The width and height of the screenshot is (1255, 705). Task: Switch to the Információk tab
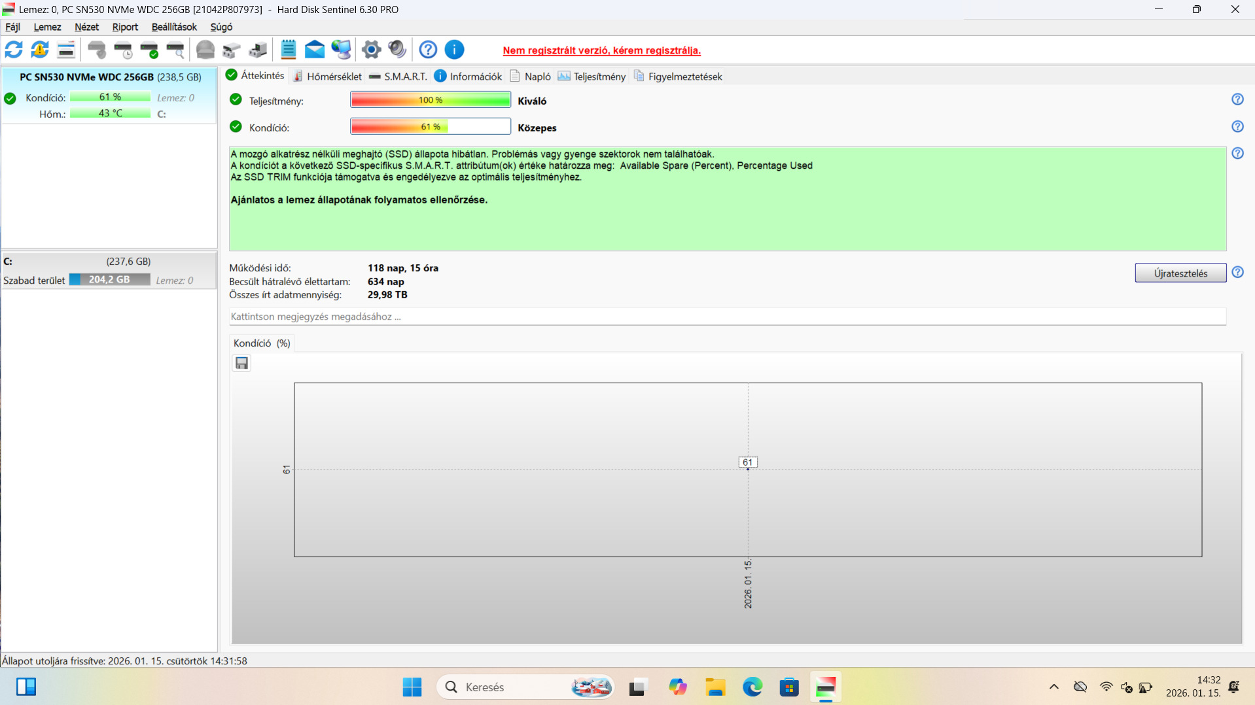[x=468, y=77]
